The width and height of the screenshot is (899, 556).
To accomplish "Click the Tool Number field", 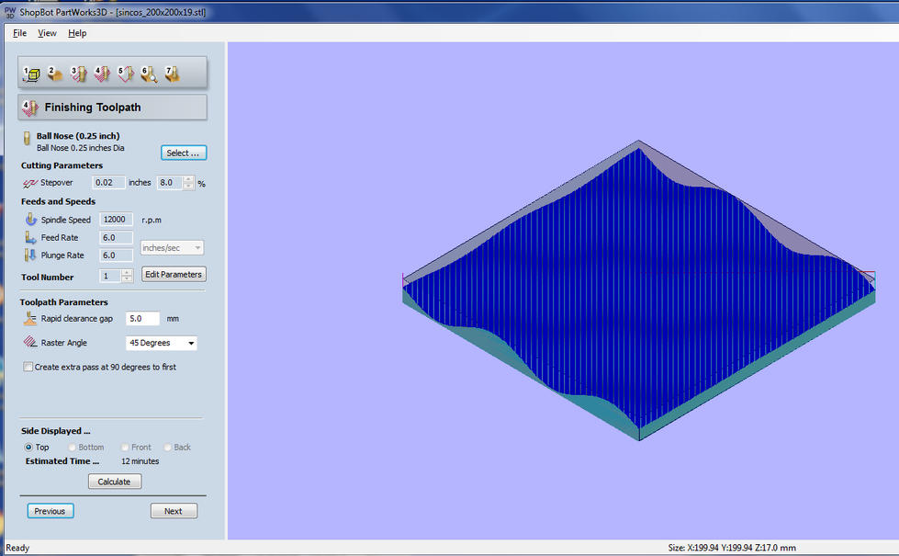I will (x=111, y=276).
